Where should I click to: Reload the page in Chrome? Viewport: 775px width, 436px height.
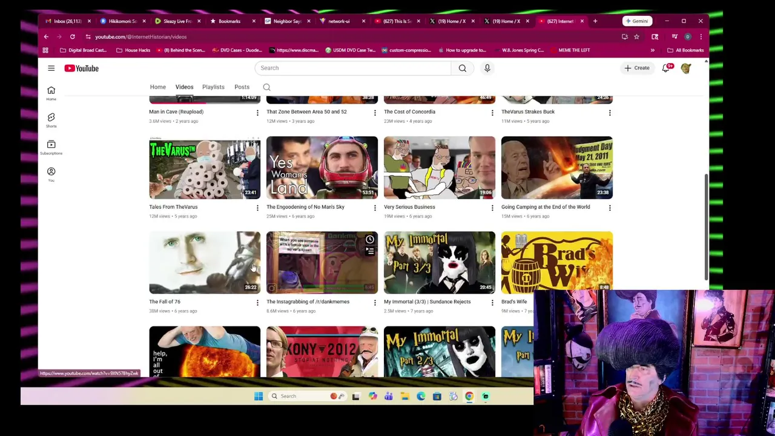coord(72,36)
